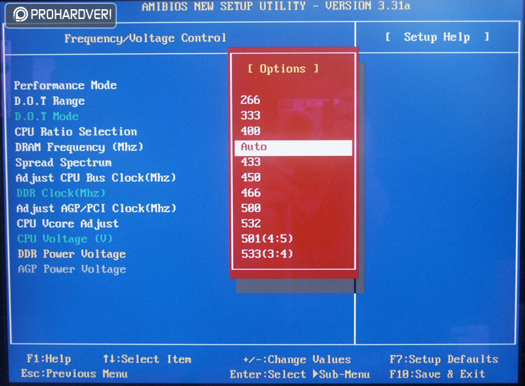Click the greyed CPU Voltage (V) entry
The image size is (525, 386).
pyautogui.click(x=65, y=239)
